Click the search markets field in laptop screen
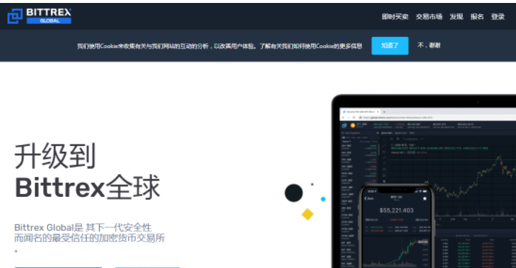The height and width of the screenshot is (268, 516). tap(360, 133)
